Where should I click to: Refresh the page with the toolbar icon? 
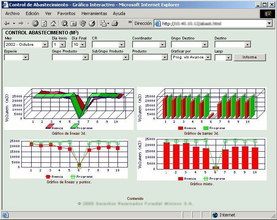(x=44, y=24)
